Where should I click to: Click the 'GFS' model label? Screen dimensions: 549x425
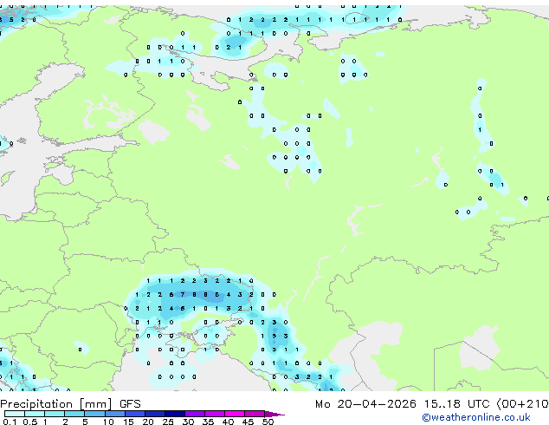tap(130, 404)
